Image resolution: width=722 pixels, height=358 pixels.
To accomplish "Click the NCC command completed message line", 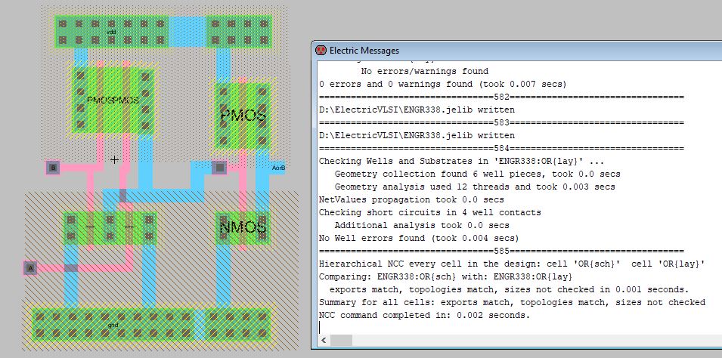I will (424, 314).
